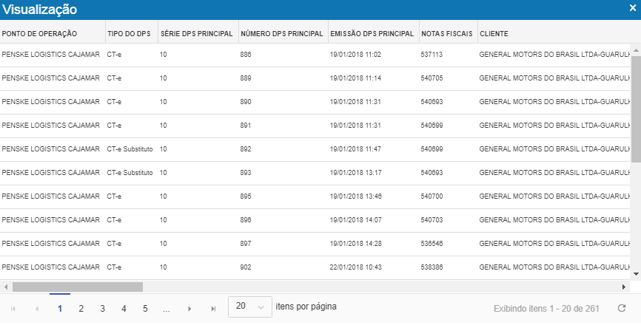Sort by Série DPS Principal column

click(197, 34)
